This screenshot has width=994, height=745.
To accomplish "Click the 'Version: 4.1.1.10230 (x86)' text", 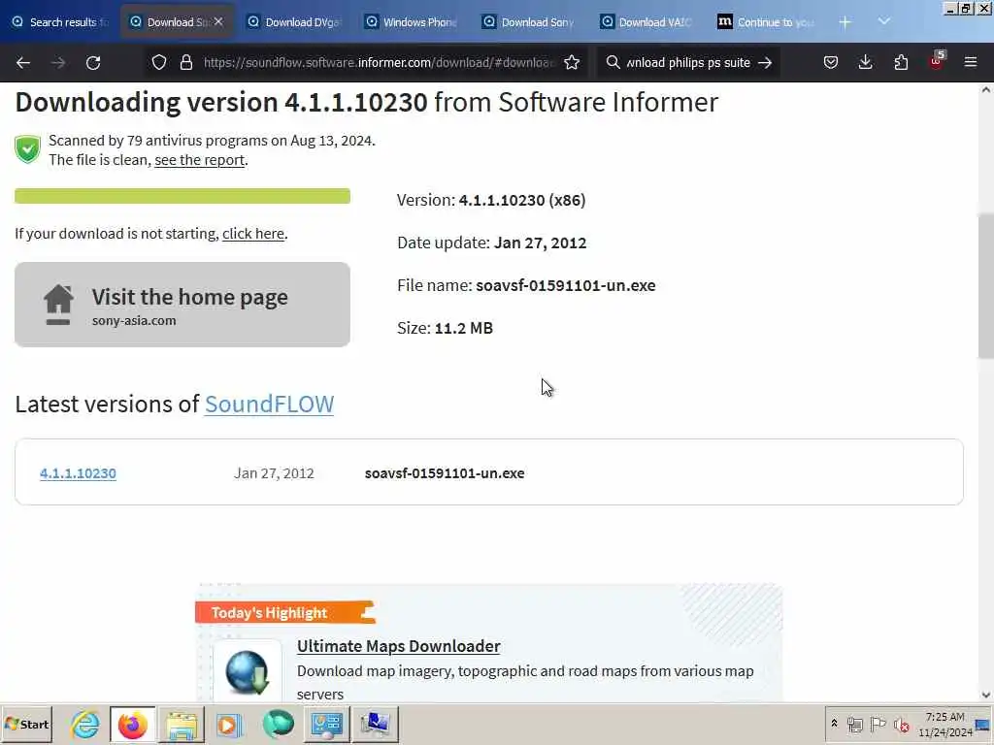I will [x=491, y=200].
